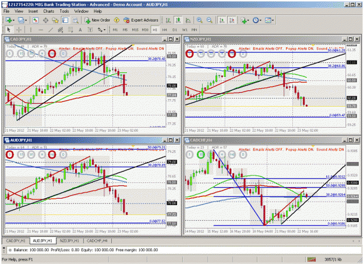Set timeframe to H4

pyautogui.click(x=165, y=30)
